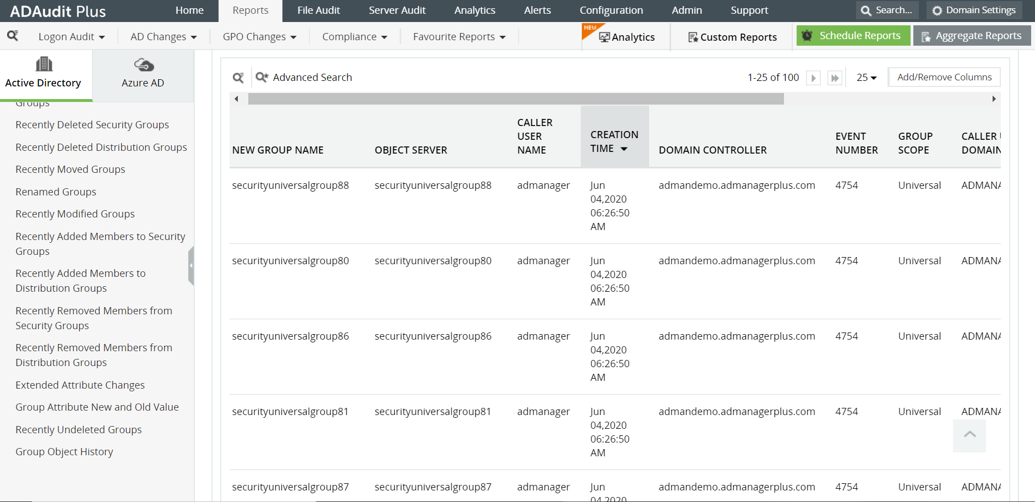Expand Favourite Reports dropdown
Viewport: 1035px width, 502px height.
pyautogui.click(x=459, y=37)
